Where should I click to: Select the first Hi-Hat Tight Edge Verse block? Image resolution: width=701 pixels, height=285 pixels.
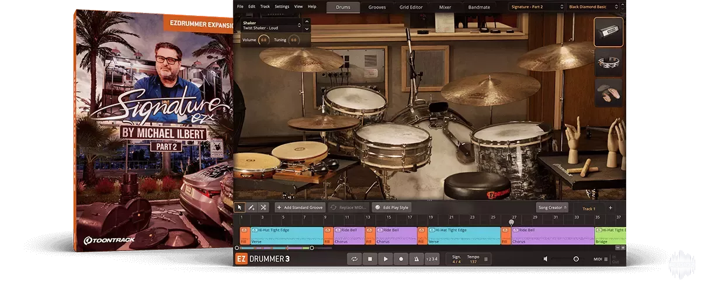[x=287, y=235]
